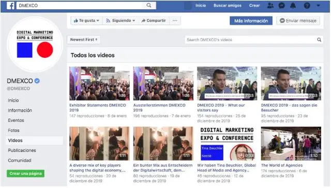
Task: Open Buscar amigos in the top bar
Action: 228,6
